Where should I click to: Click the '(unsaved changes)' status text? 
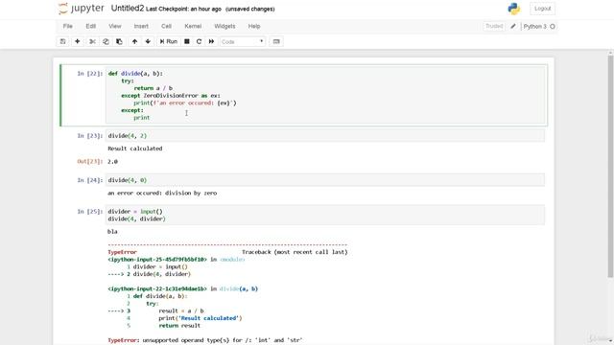[x=249, y=9]
